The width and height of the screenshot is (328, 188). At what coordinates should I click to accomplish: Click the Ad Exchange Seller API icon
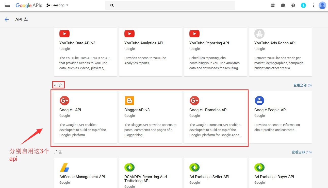tap(194, 167)
